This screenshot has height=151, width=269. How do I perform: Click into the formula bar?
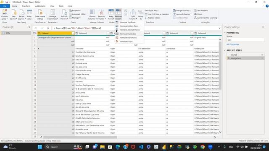[x=134, y=28]
